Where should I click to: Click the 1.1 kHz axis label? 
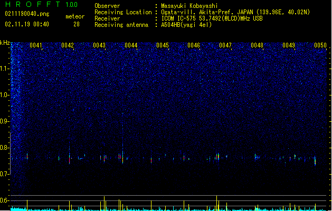4,69
